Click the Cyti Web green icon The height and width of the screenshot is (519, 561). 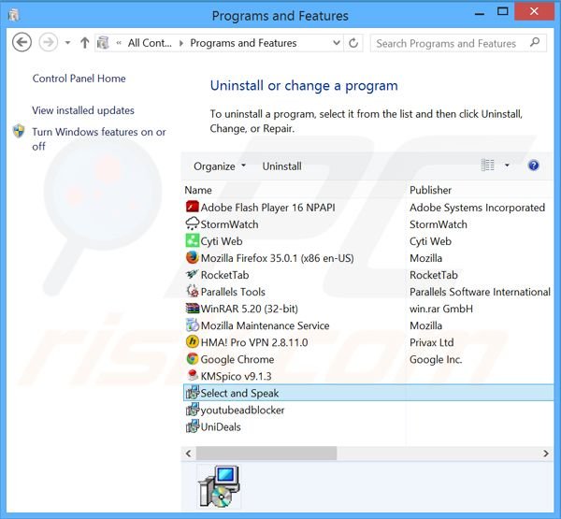pyautogui.click(x=192, y=241)
